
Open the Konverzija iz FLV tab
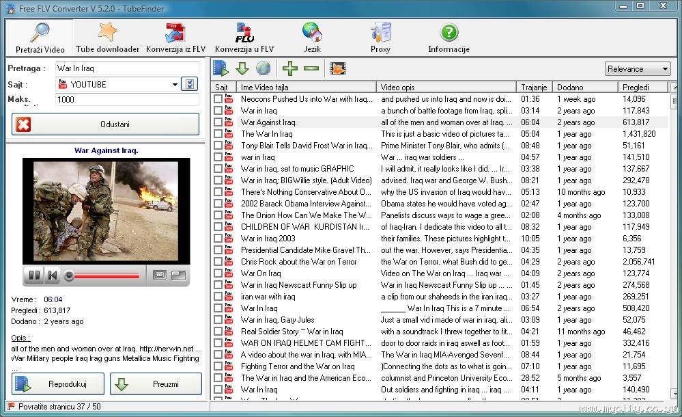(175, 38)
